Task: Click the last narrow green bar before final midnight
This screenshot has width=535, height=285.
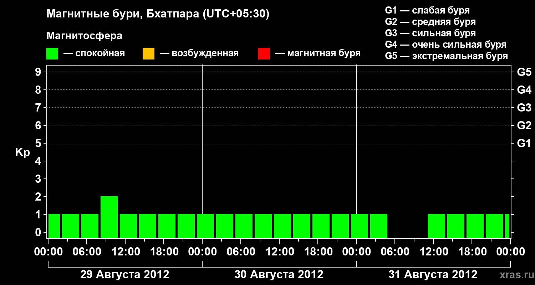Action: tap(507, 226)
